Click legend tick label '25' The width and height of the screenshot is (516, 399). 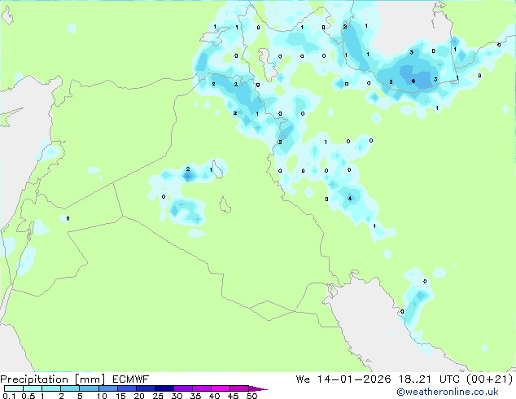click(x=158, y=396)
